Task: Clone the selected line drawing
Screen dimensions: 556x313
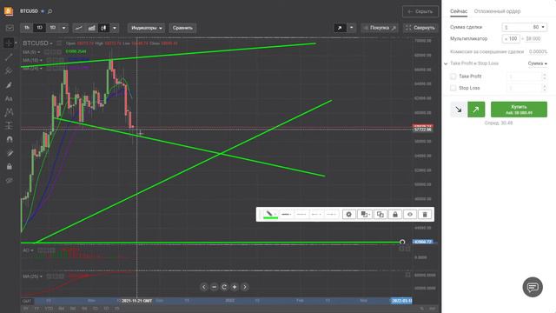Action: 381,215
